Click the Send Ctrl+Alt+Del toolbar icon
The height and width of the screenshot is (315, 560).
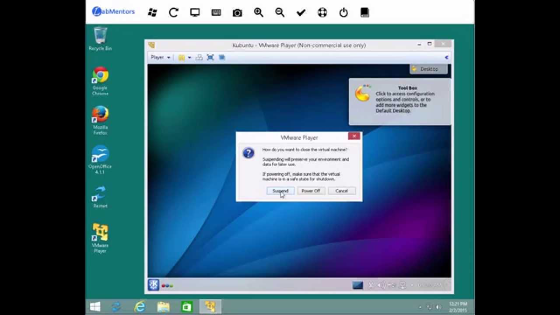point(199,57)
